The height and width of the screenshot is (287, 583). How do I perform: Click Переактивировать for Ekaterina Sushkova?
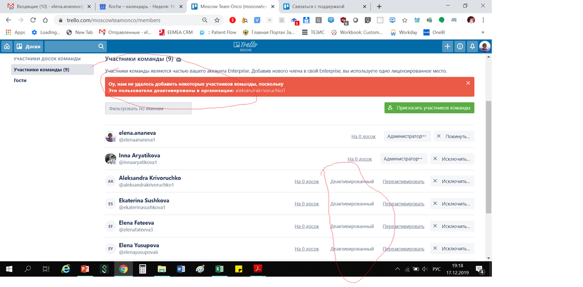(403, 204)
